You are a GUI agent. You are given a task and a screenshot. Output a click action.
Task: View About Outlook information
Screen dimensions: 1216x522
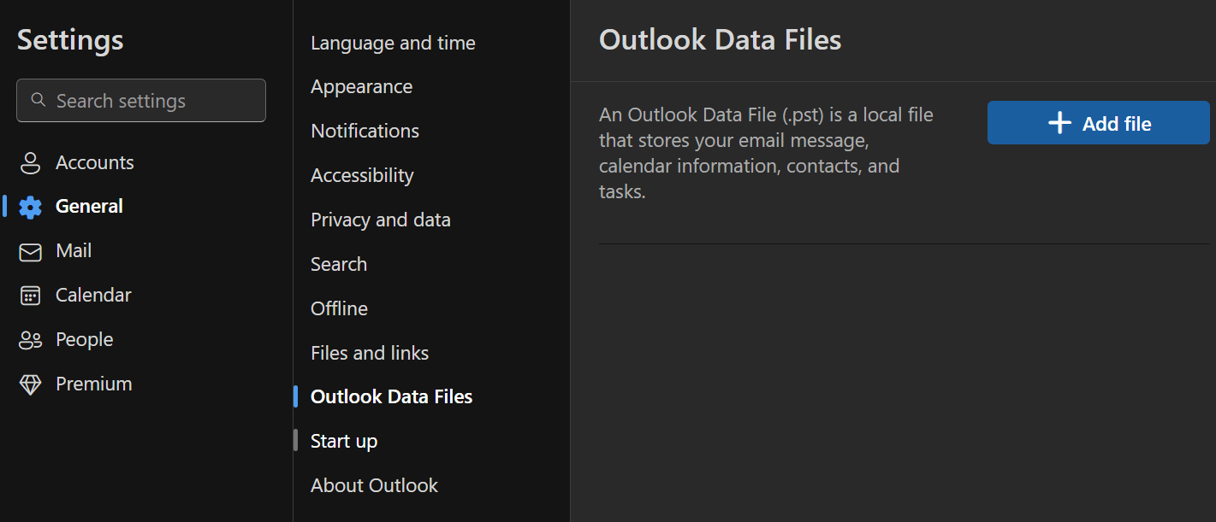click(x=374, y=485)
